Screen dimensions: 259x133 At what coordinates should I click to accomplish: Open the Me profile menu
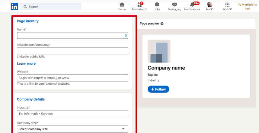209,7
